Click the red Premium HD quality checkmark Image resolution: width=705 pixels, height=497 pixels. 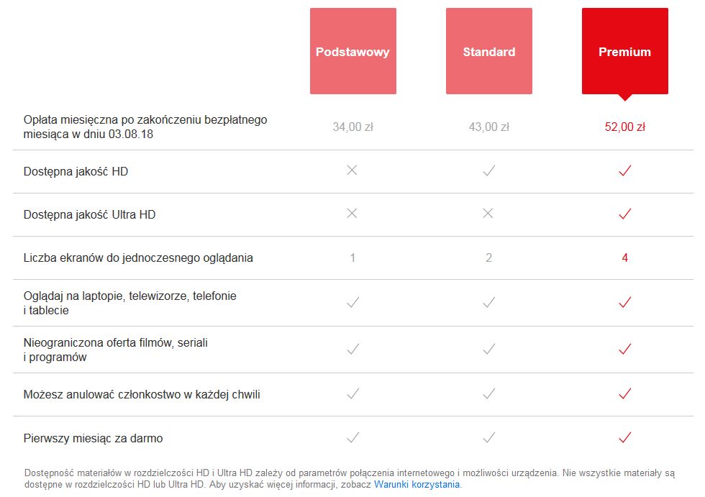(x=624, y=170)
